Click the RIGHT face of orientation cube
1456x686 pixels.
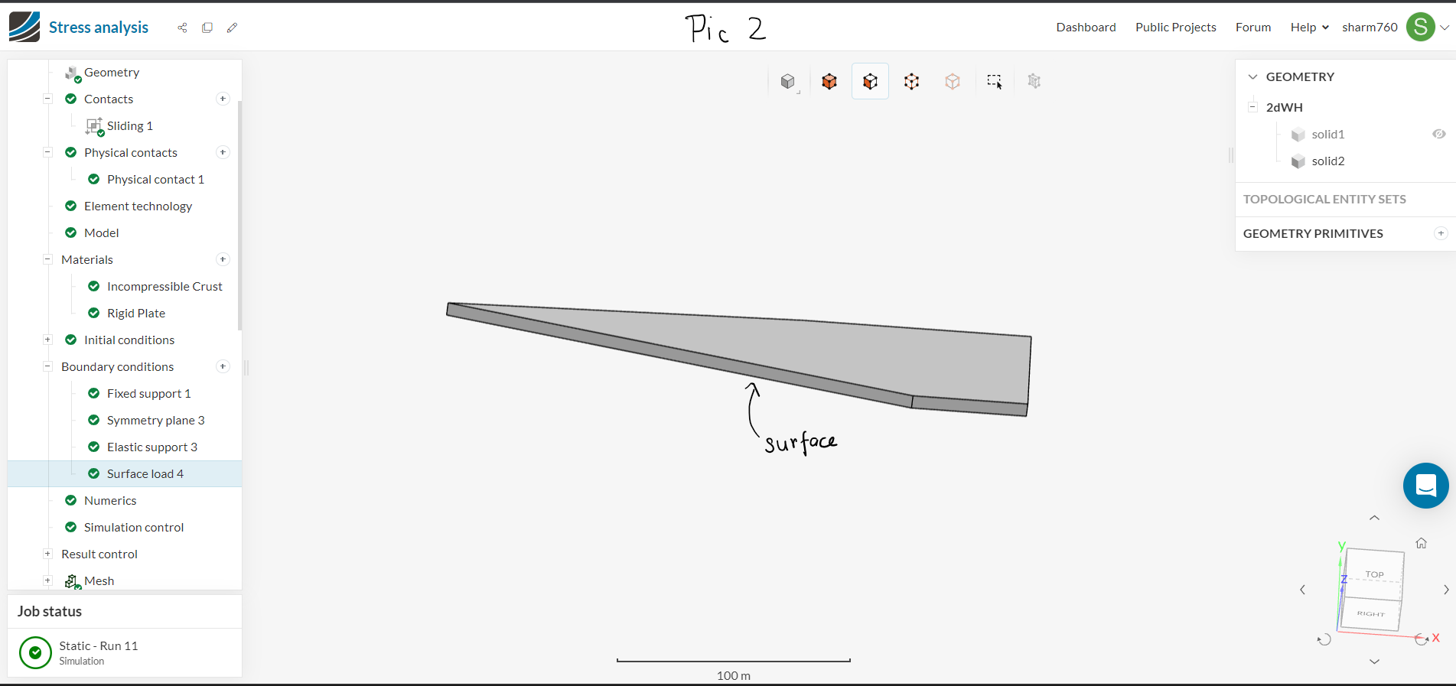(x=1371, y=614)
